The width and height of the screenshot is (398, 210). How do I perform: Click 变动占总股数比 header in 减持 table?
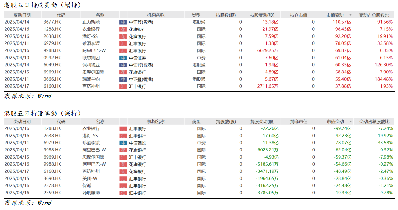point(374,122)
